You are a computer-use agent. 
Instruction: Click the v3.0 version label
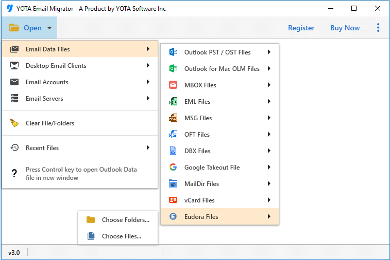click(x=14, y=253)
